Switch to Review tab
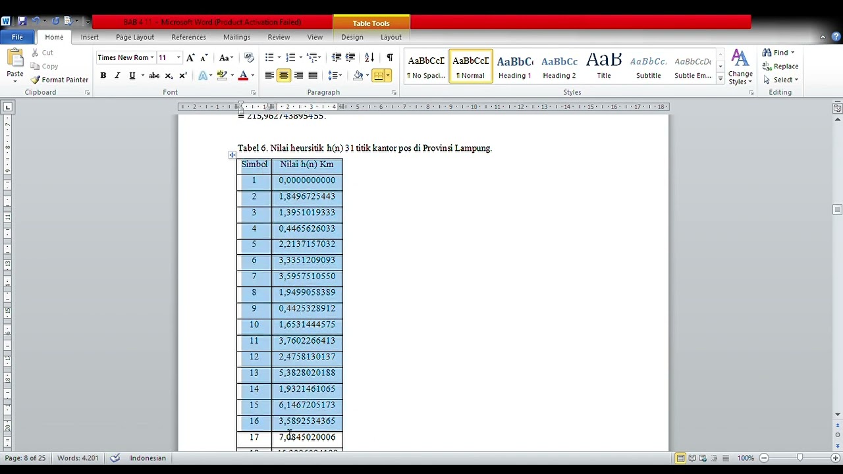This screenshot has width=843, height=474. 279,37
